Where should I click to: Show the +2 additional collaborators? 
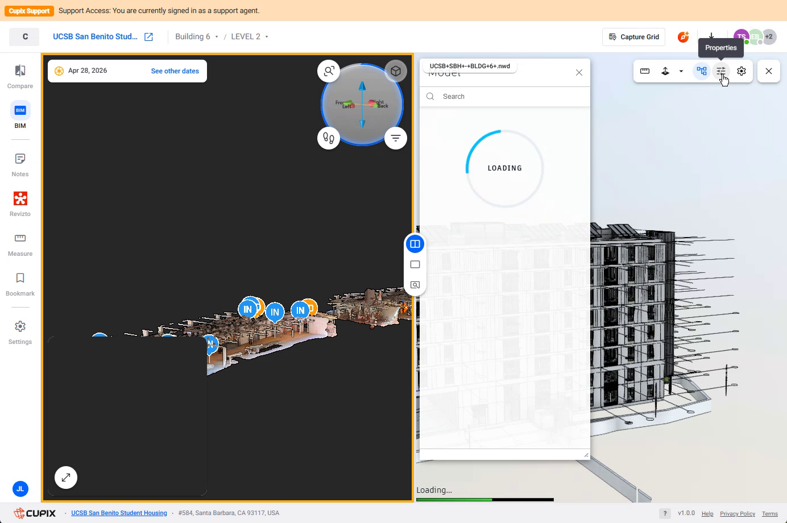[769, 37]
